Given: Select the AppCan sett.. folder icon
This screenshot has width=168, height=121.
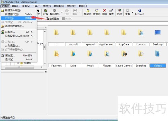Looking at the screenshot, I should (107, 33).
